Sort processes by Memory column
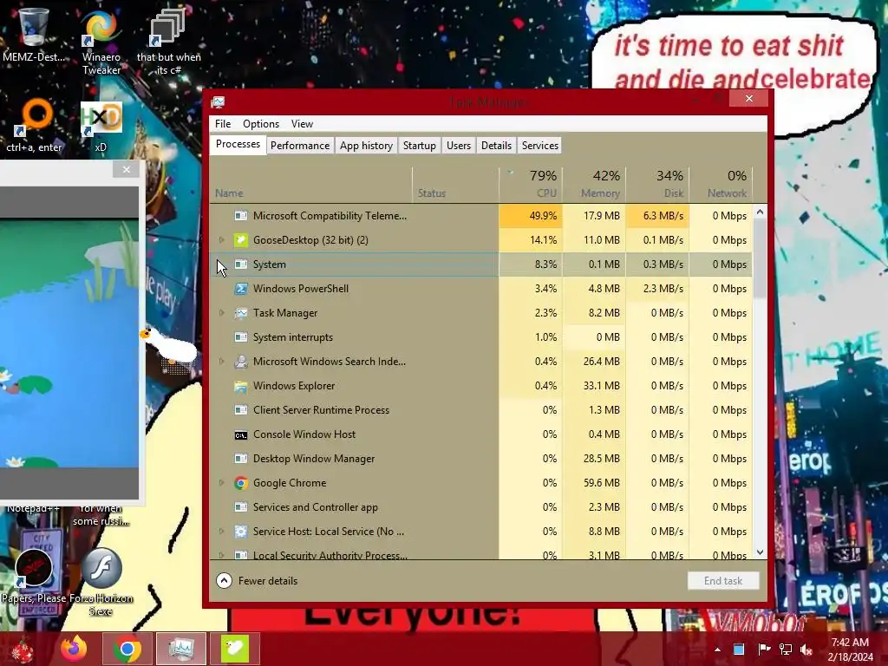Viewport: 888px width, 666px height. click(x=594, y=184)
